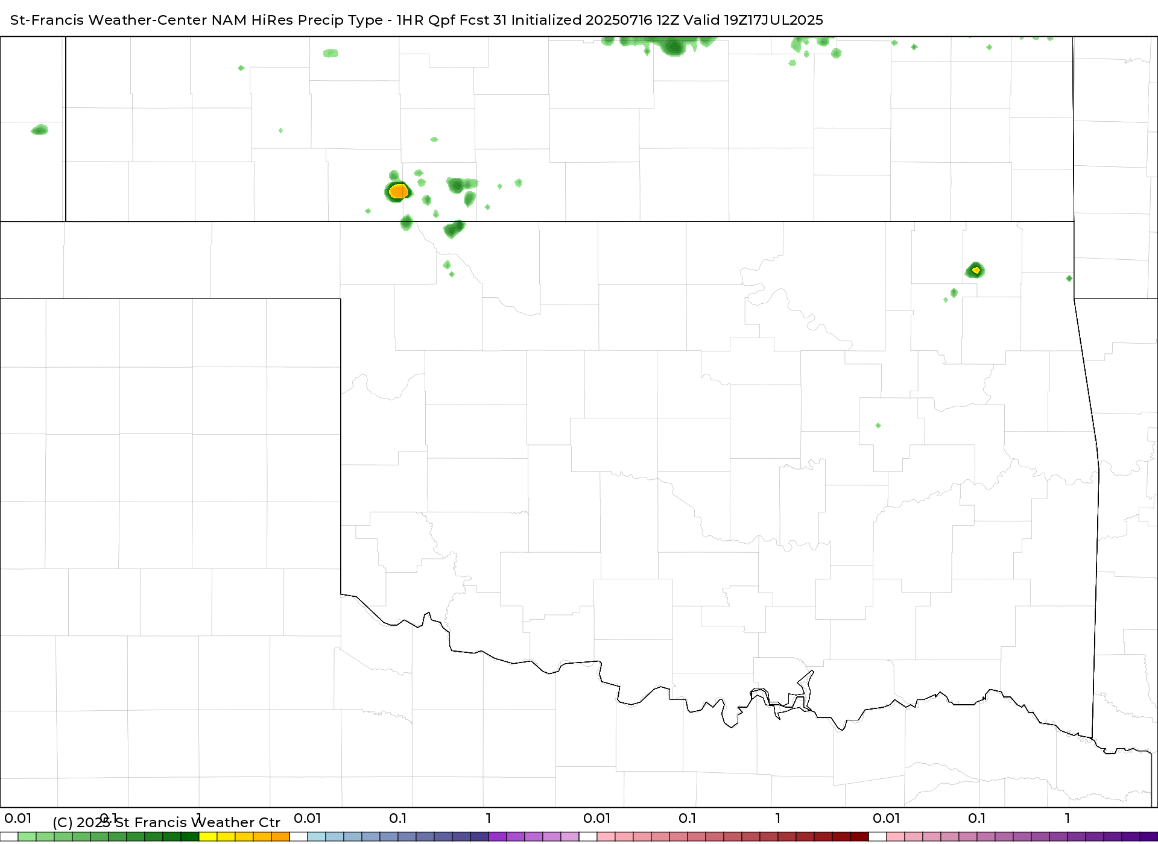Click the 0.1 label above the pink-purple scale
1158x844 pixels.
point(977,819)
